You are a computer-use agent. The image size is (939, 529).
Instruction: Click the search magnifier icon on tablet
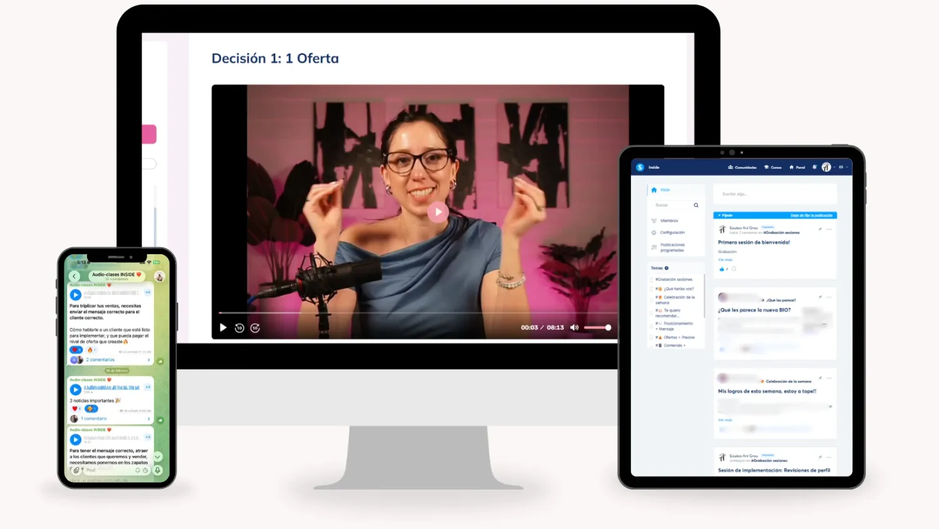(x=696, y=205)
